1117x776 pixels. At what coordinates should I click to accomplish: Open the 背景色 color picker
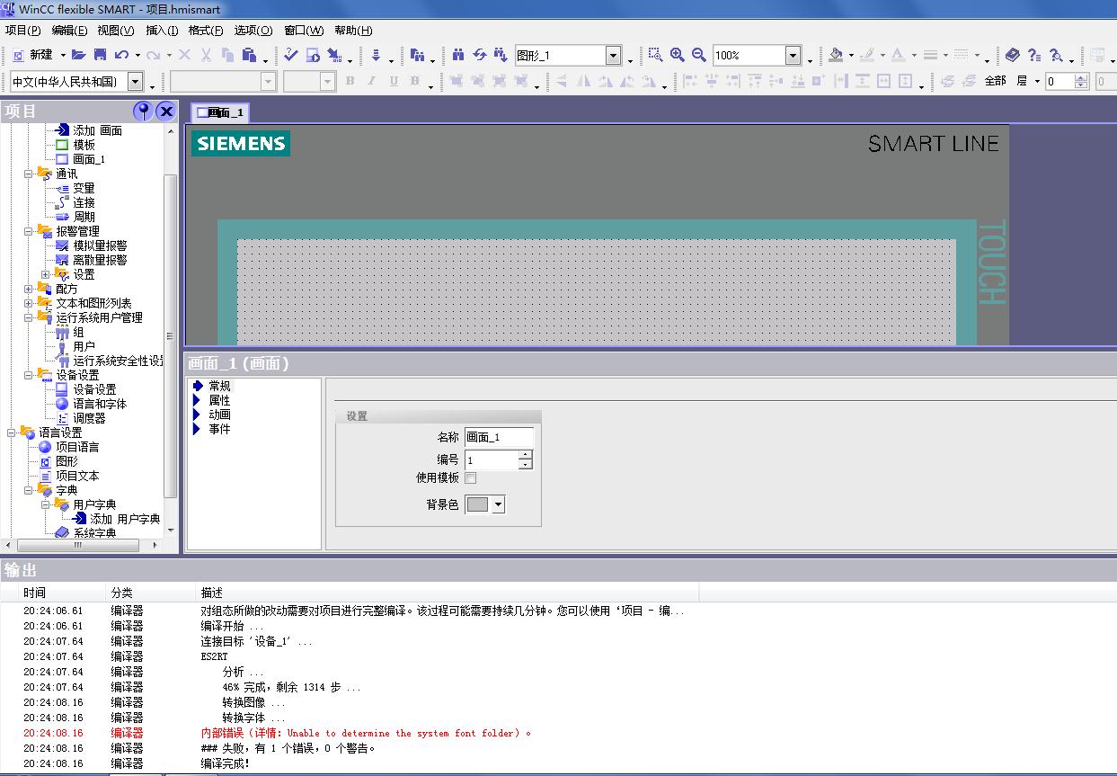pos(498,504)
